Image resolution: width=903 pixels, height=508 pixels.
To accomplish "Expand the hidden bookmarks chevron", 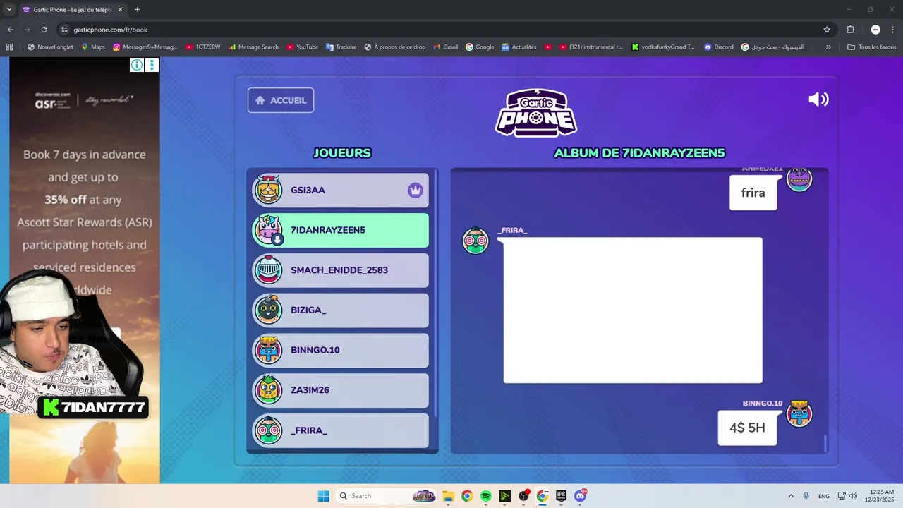I will click(828, 47).
